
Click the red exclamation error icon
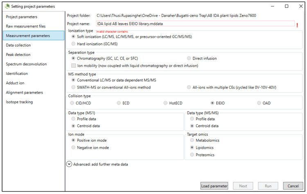tap(298, 25)
